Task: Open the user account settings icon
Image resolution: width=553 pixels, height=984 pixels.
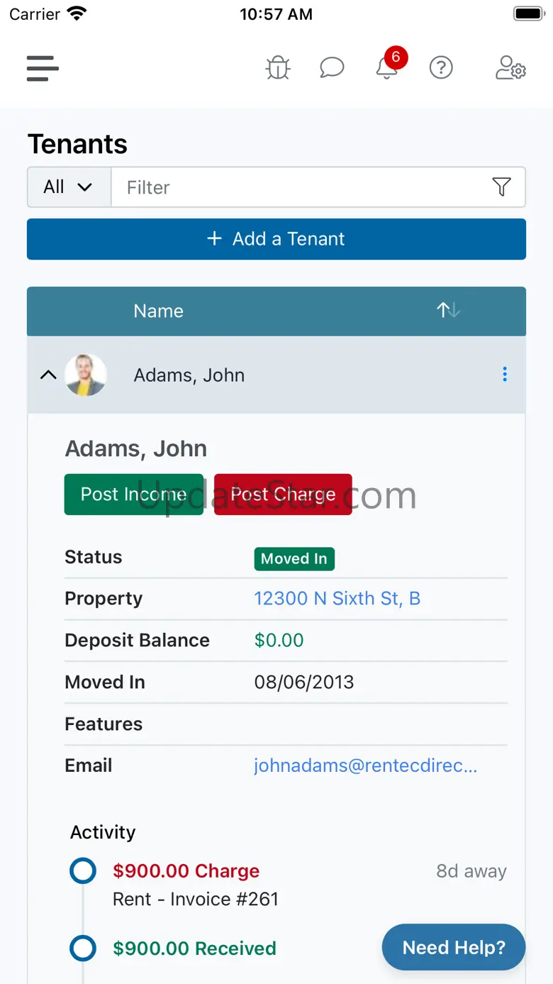Action: pyautogui.click(x=510, y=68)
